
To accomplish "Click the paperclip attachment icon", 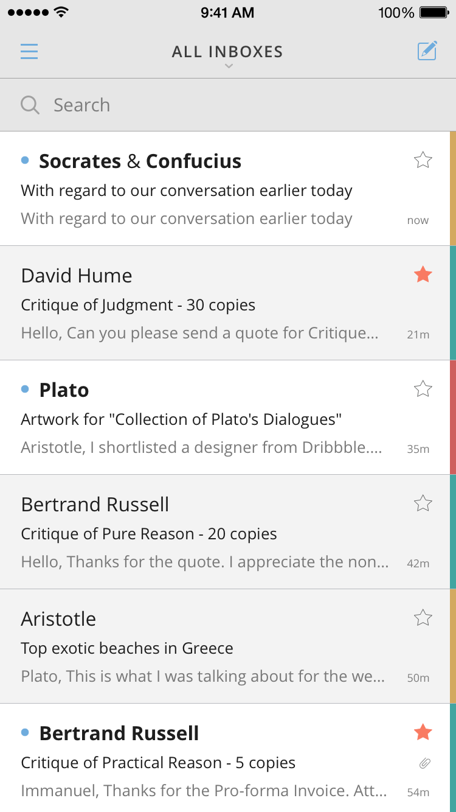I will (x=424, y=763).
